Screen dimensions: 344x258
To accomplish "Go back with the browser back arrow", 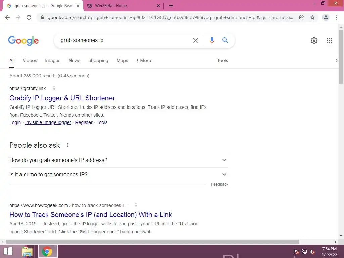I will (7, 17).
